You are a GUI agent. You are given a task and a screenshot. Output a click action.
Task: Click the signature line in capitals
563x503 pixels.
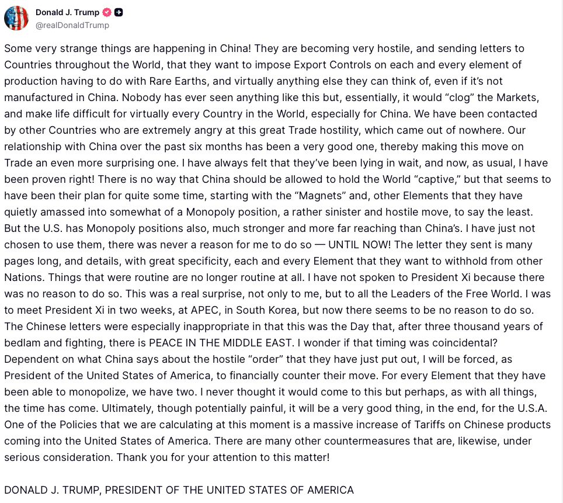click(x=179, y=490)
